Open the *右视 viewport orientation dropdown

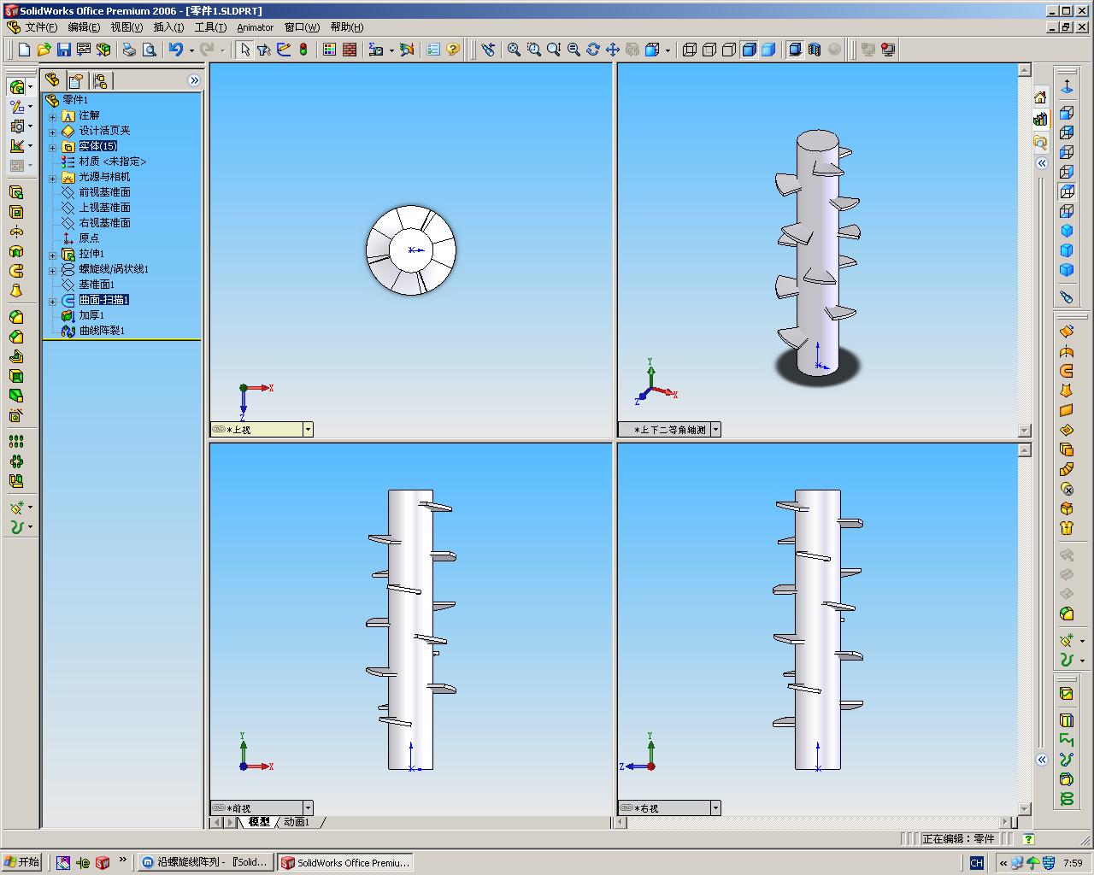coord(715,807)
